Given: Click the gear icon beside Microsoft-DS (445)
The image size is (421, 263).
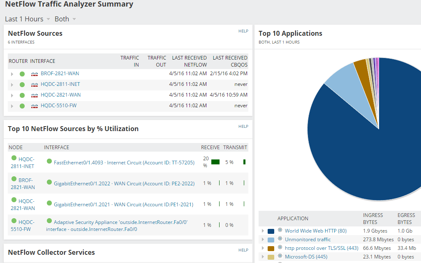Looking at the screenshot, I should click(281, 256).
